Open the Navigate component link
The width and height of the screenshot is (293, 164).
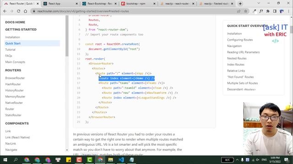[x=11, y=150]
